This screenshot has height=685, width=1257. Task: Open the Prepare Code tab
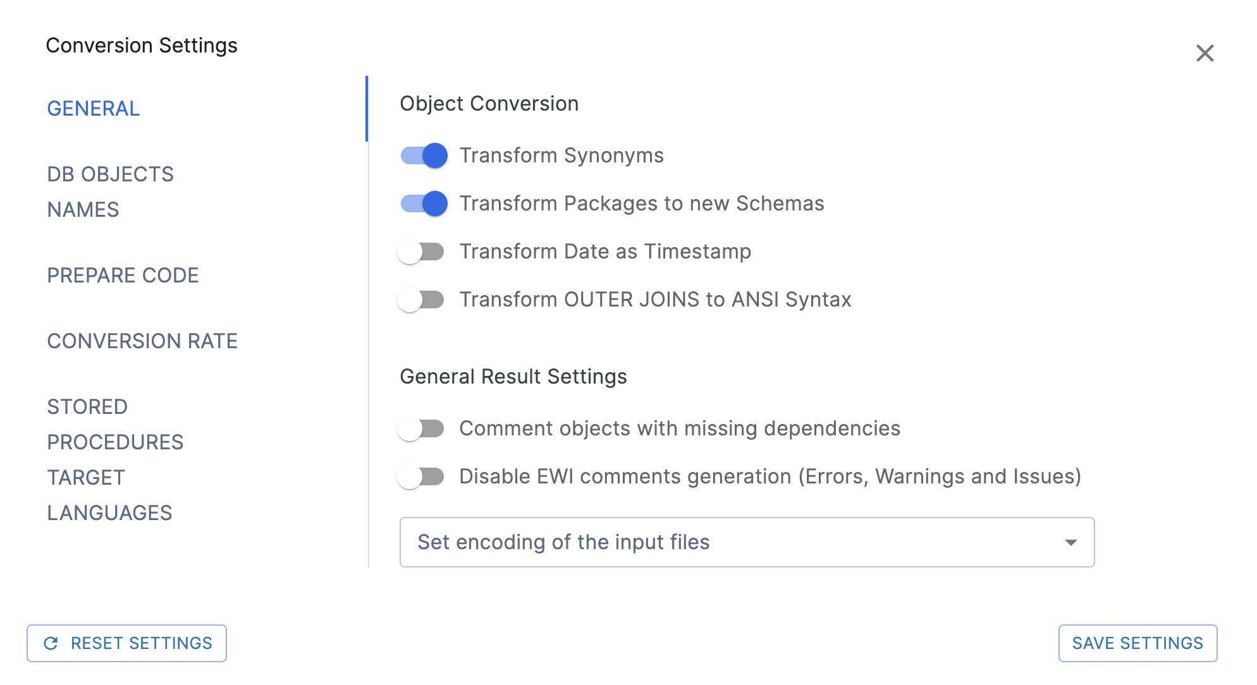(x=123, y=276)
